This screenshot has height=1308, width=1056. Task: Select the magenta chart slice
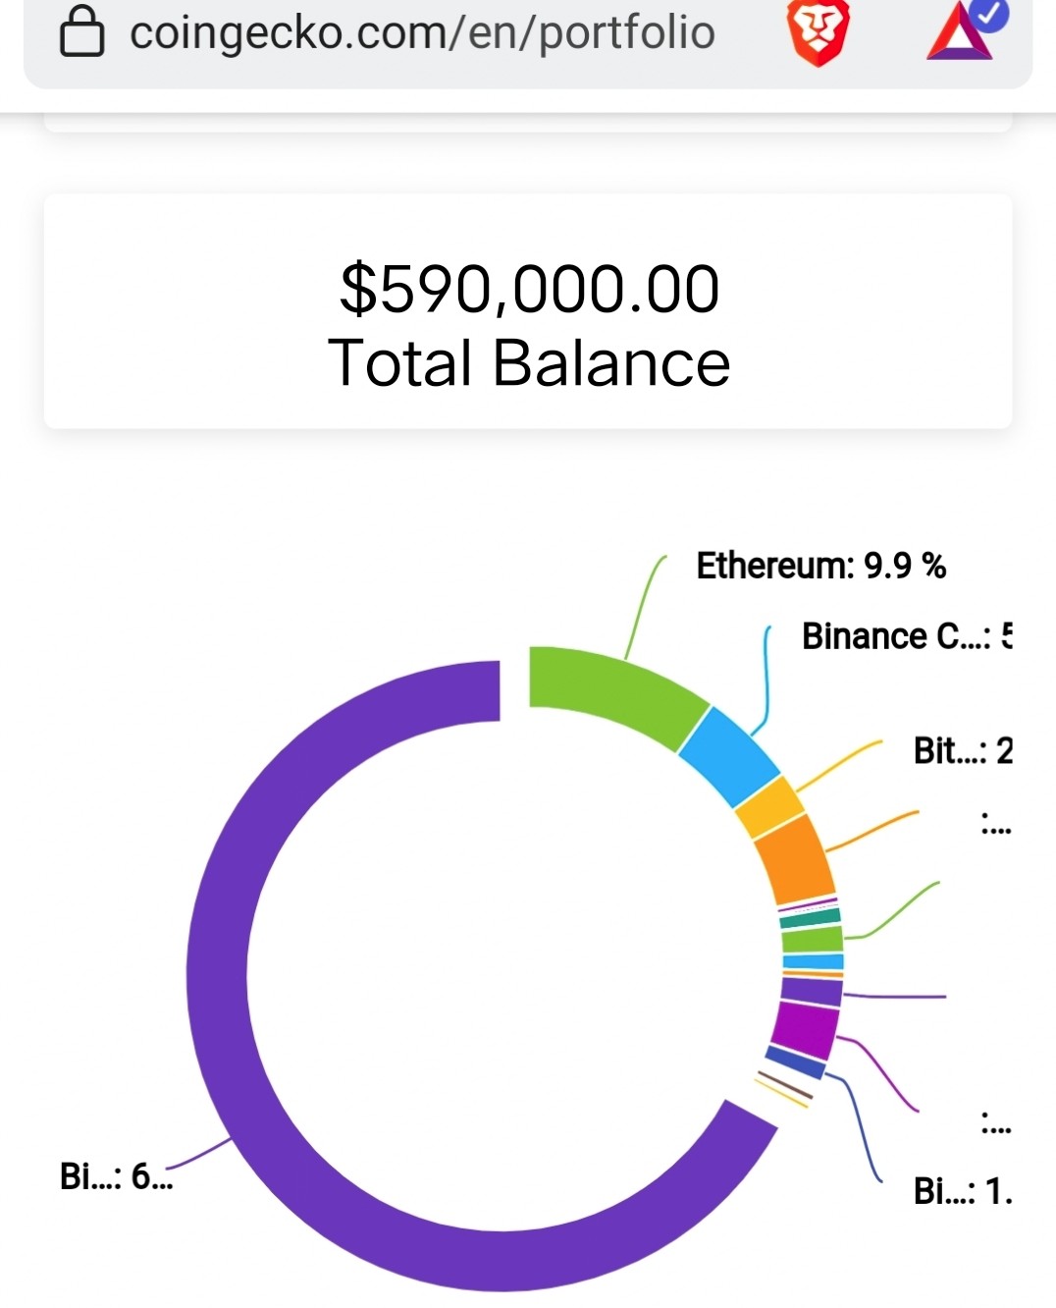tap(804, 1030)
